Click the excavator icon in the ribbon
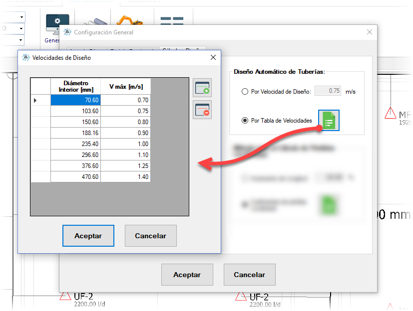Viewport: 413px width, 311px height. (129, 20)
